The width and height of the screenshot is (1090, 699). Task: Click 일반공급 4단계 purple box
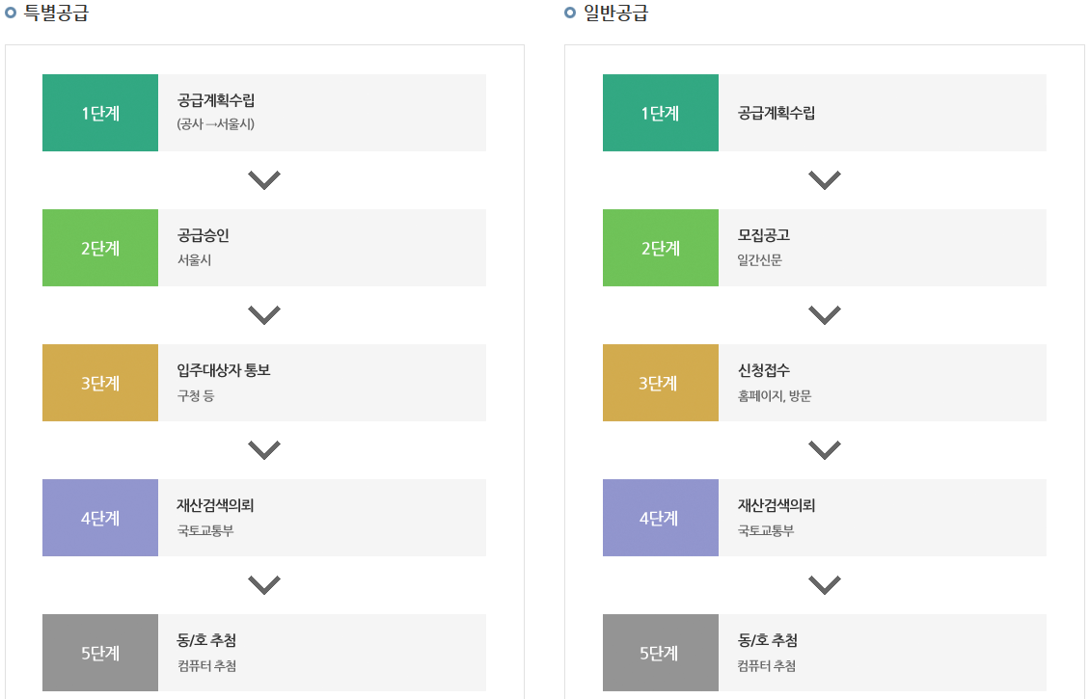[661, 517]
